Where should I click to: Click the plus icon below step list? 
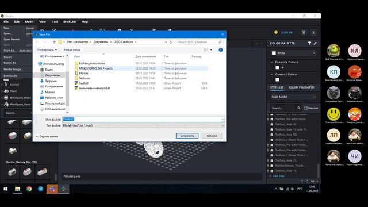click(x=317, y=181)
